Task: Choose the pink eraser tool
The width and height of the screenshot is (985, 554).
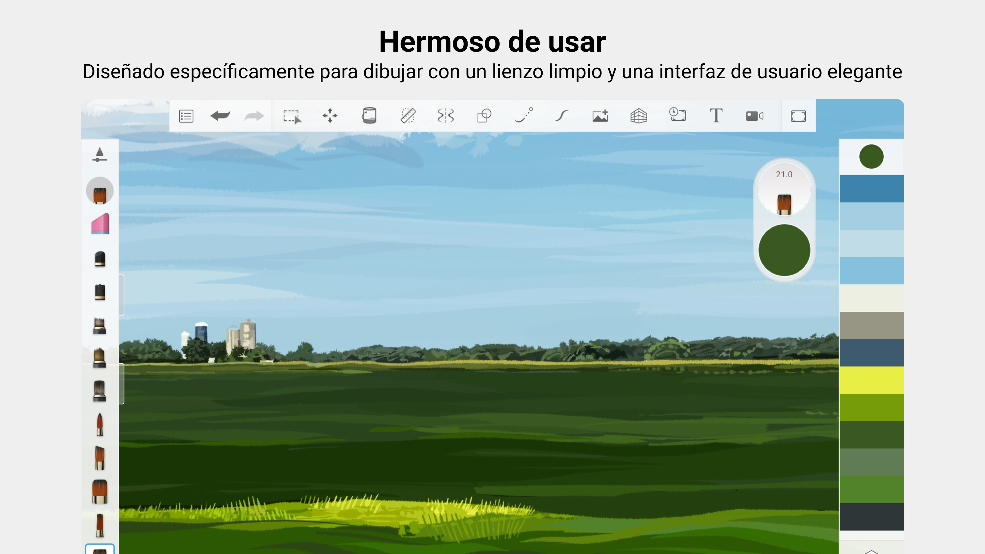Action: (100, 224)
